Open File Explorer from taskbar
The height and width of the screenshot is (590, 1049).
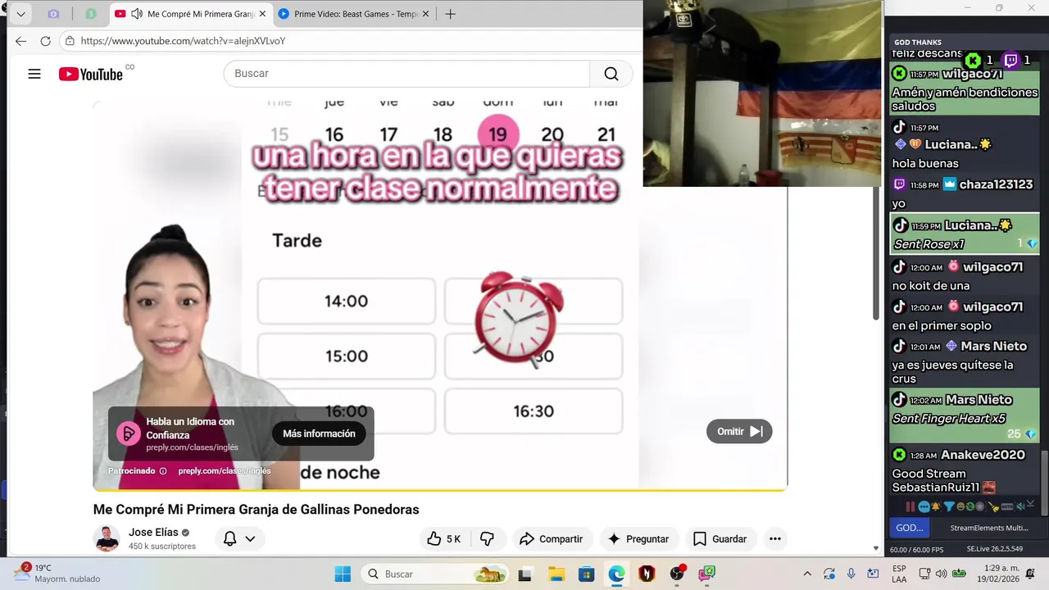click(556, 574)
